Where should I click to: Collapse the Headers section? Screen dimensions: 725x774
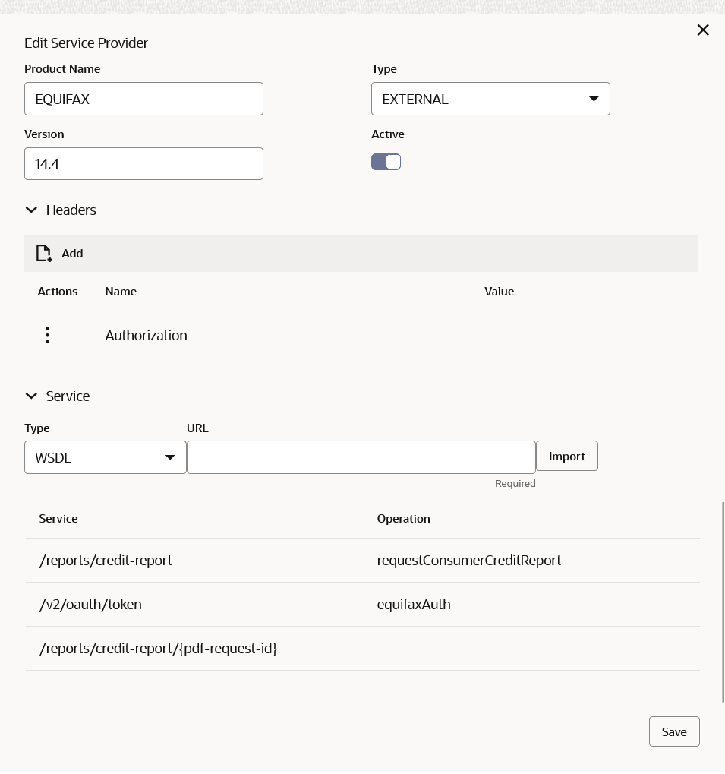point(31,210)
